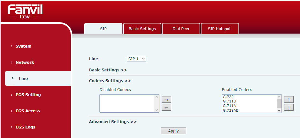Open the Line SIP 1 dropdown

click(x=136, y=59)
